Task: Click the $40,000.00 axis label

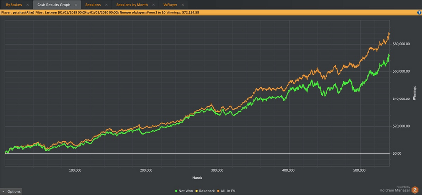Action: tap(401, 98)
